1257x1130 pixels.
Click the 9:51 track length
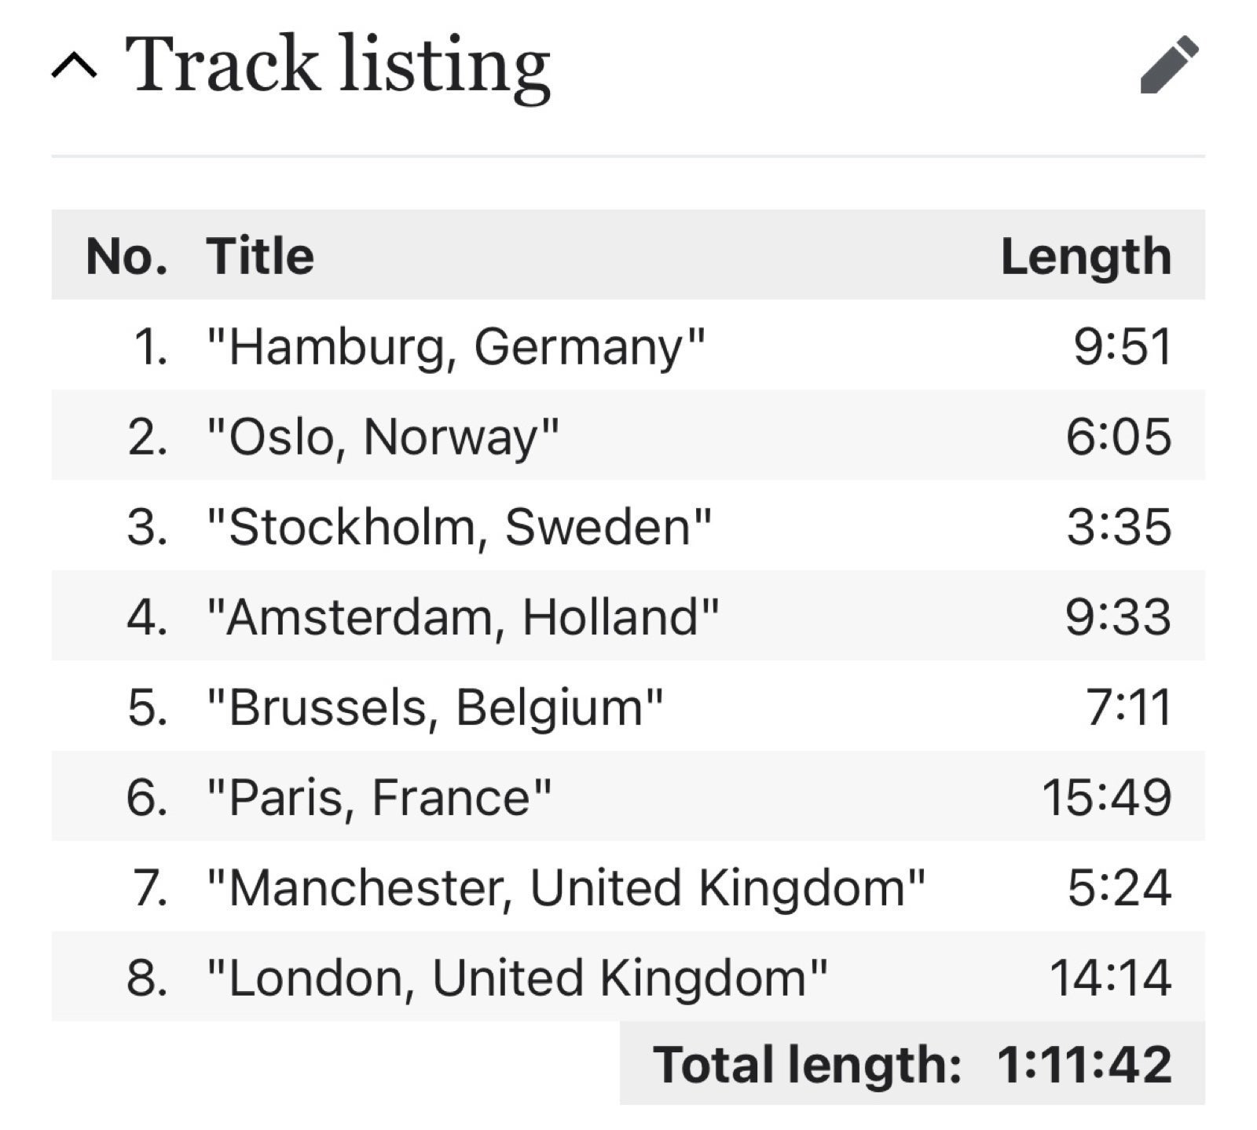click(1123, 346)
